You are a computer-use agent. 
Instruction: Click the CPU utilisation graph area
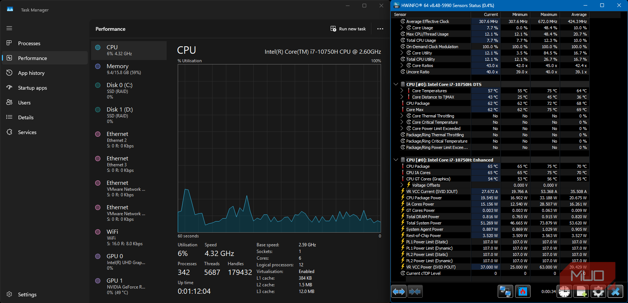coord(279,148)
